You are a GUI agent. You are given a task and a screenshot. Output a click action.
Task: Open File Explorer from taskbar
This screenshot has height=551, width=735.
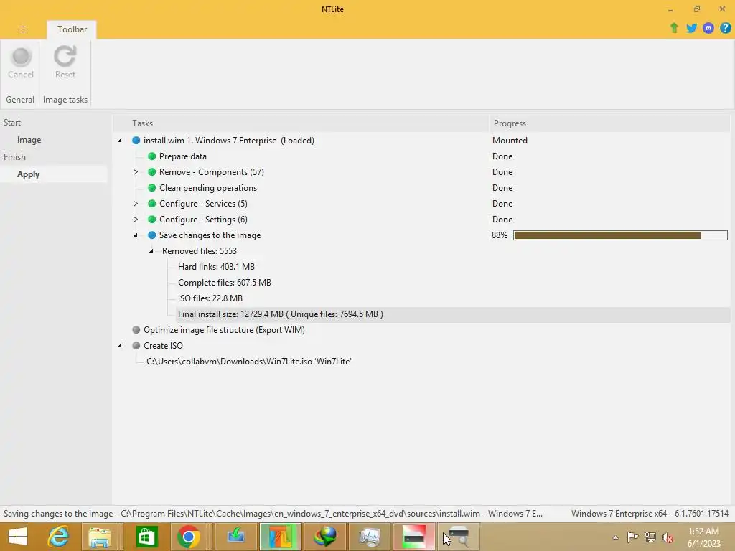[99, 537]
